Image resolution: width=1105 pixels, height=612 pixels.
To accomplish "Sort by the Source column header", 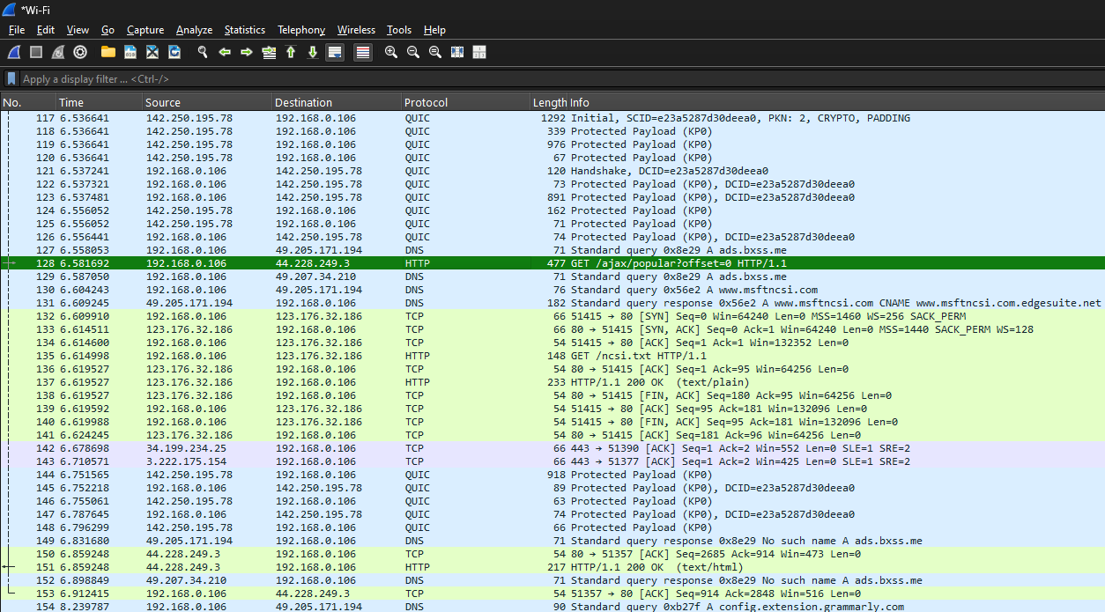I will click(x=208, y=102).
